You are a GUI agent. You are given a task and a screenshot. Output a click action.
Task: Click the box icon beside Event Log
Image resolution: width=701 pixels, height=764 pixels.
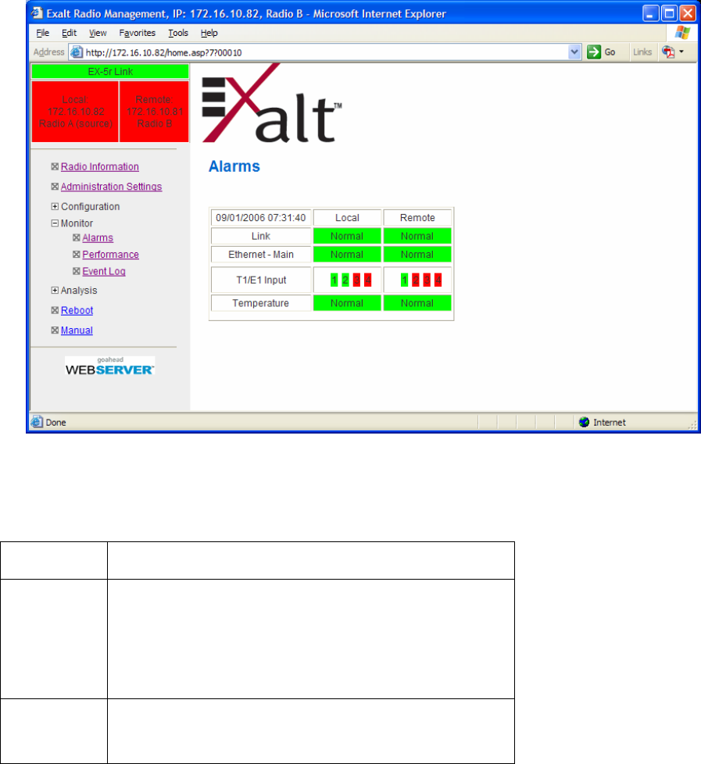tap(76, 271)
